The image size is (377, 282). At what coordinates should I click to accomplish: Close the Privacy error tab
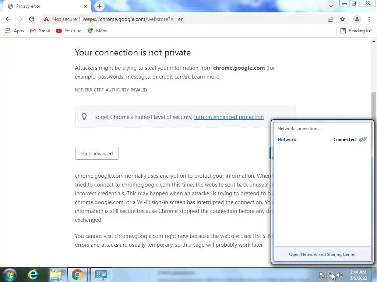85,6
